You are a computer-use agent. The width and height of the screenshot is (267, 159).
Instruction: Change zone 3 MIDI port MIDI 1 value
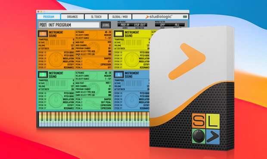click(x=108, y=83)
